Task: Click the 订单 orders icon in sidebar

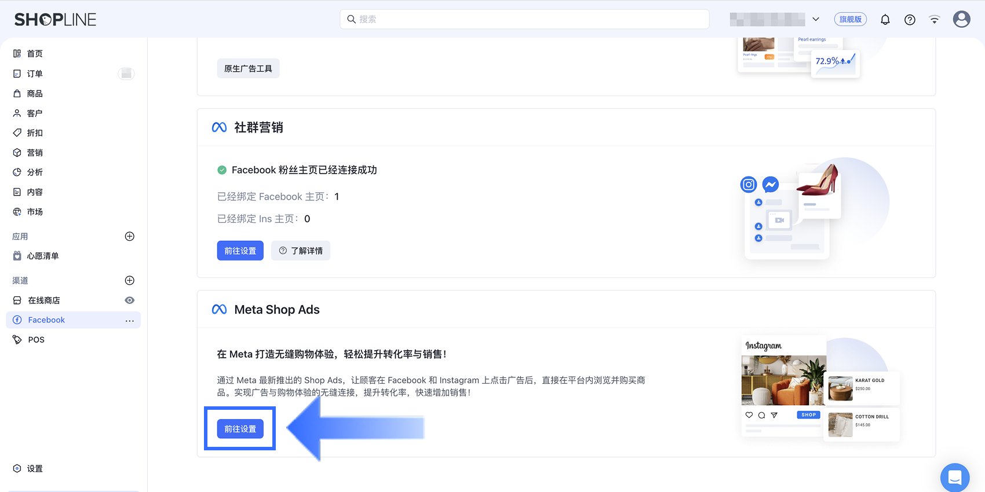Action: click(17, 74)
